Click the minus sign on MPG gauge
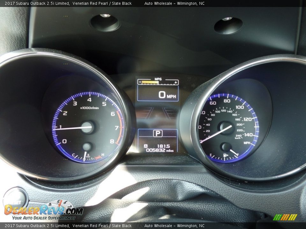Image resolution: width=306 pixels, height=229 pixels. 140,82
